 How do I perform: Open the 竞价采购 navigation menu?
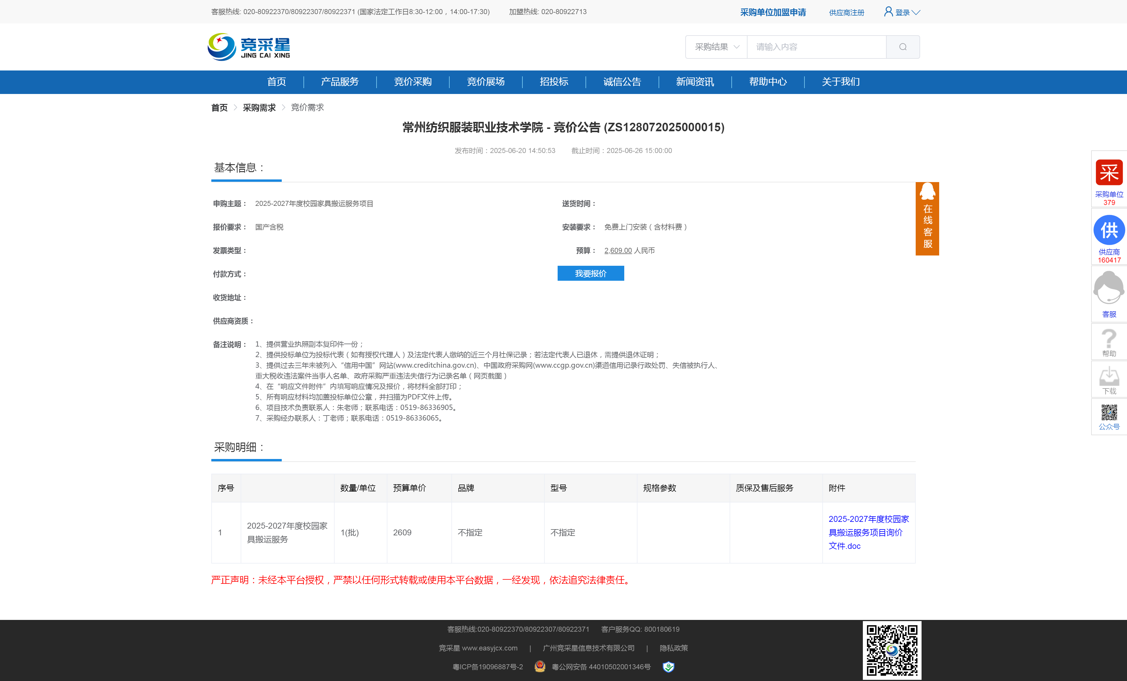pyautogui.click(x=413, y=82)
